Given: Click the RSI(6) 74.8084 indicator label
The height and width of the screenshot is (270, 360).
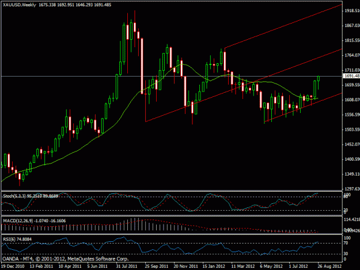Looking at the screenshot, I should pyautogui.click(x=17, y=239).
